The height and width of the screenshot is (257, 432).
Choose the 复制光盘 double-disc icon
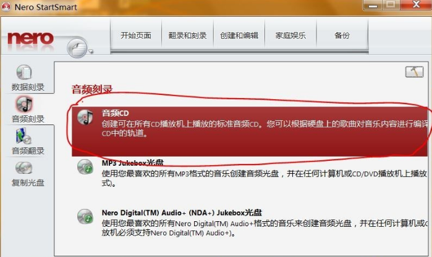[x=23, y=168]
